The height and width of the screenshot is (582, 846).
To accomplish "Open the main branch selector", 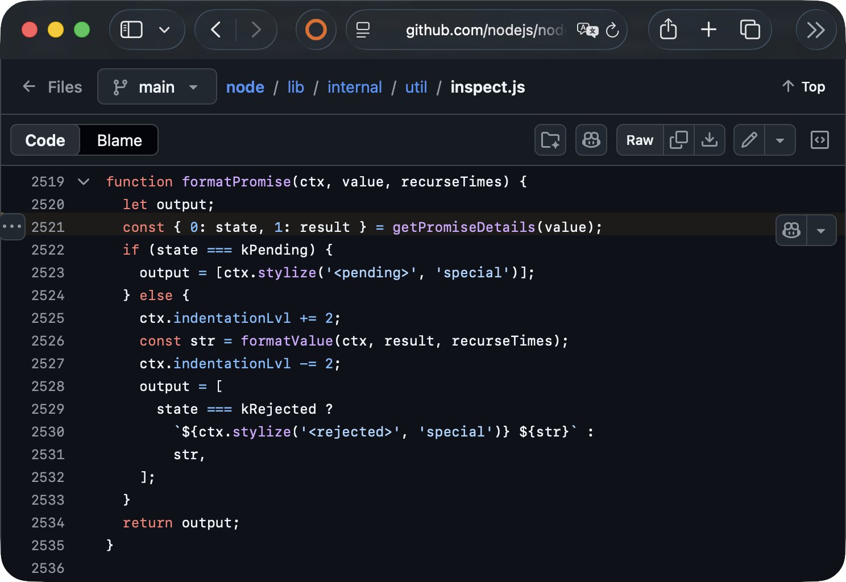I will (157, 86).
